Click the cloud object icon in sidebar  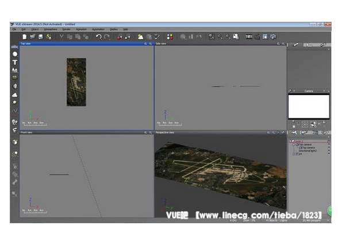[x=15, y=95]
